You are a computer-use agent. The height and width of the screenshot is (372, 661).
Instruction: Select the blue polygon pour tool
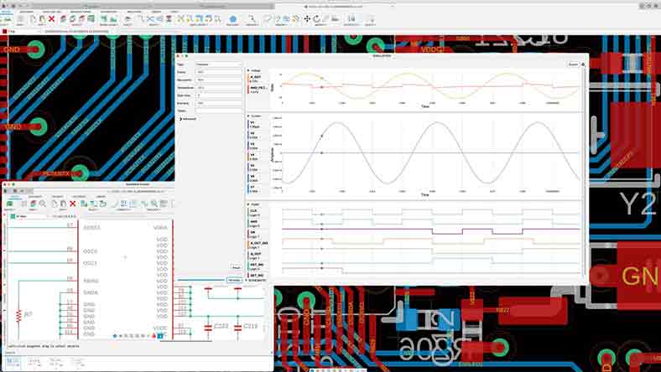pyautogui.click(x=232, y=19)
